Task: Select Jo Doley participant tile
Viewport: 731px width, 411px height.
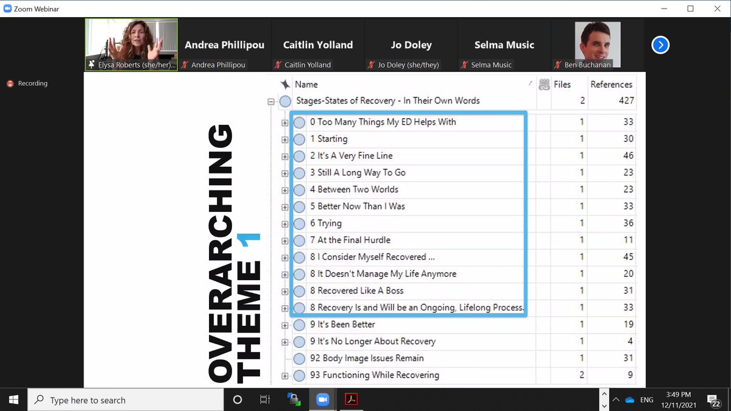Action: 411,44
